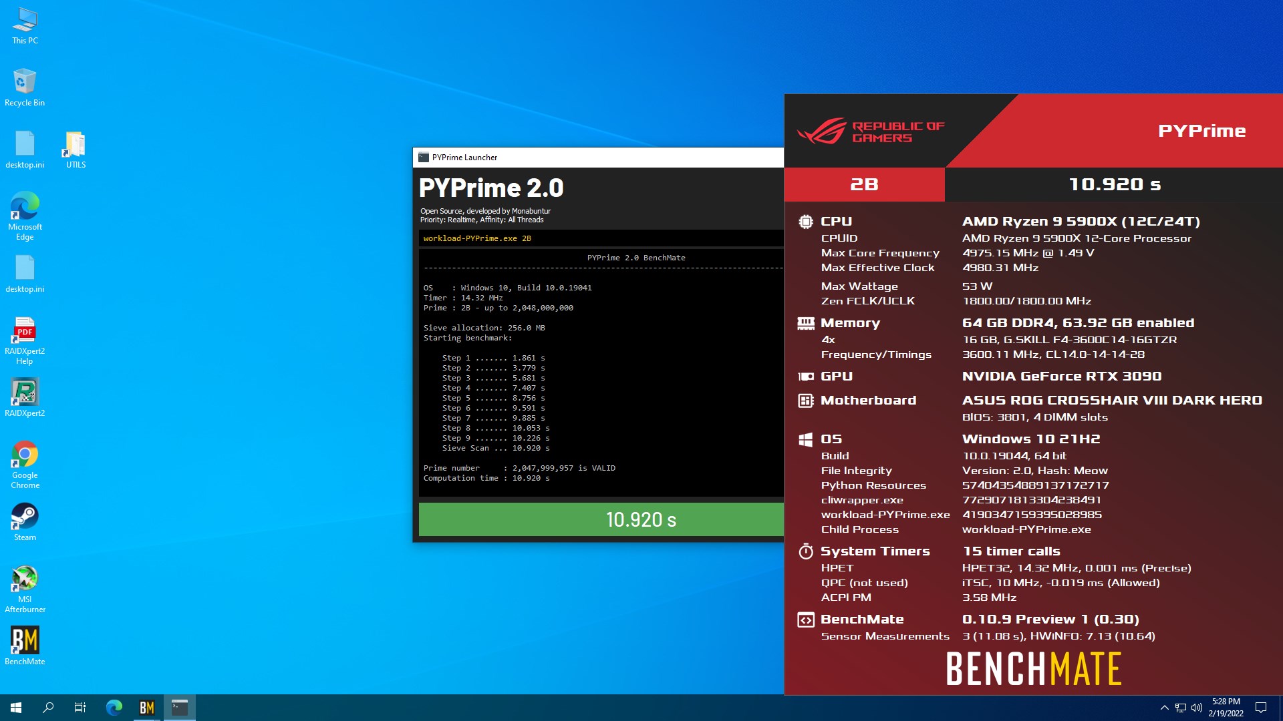The width and height of the screenshot is (1283, 721).
Task: Launch MSI Afterburner from the desktop
Action: [25, 589]
